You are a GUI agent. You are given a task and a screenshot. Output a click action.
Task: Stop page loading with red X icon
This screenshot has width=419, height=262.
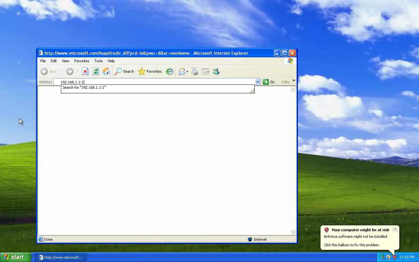point(85,71)
